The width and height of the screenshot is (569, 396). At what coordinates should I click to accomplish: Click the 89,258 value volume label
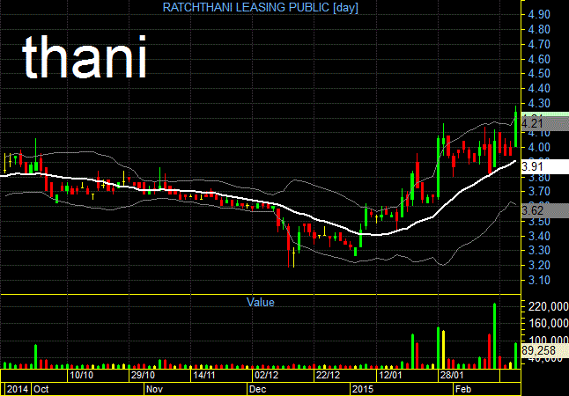545,350
